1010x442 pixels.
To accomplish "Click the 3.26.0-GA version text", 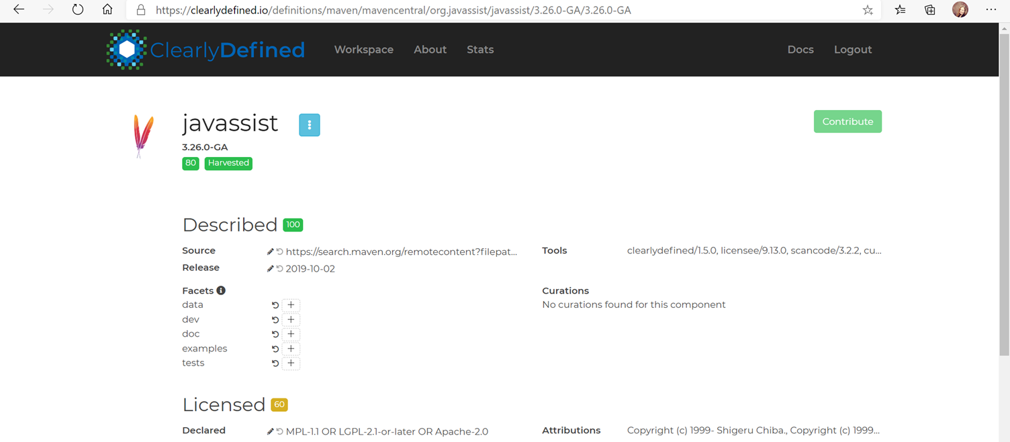I will coord(205,147).
